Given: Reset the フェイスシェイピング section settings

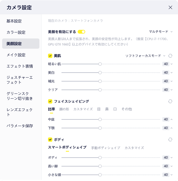Looking at the screenshot, I should [x=170, y=101].
